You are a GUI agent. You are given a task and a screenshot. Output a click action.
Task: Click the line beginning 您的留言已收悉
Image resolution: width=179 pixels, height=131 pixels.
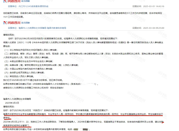(83, 13)
